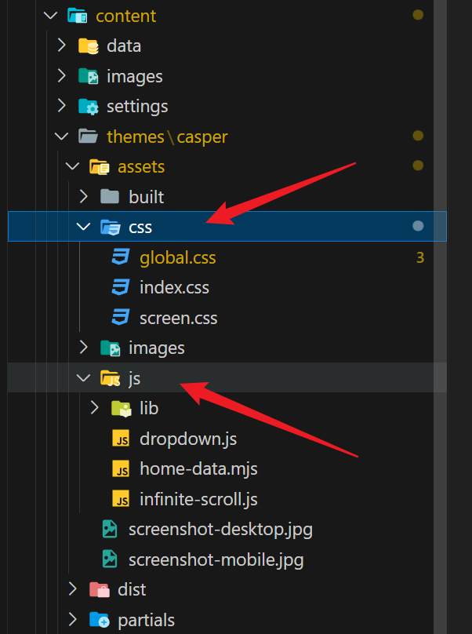Click the settings folder gear icon

88,107
